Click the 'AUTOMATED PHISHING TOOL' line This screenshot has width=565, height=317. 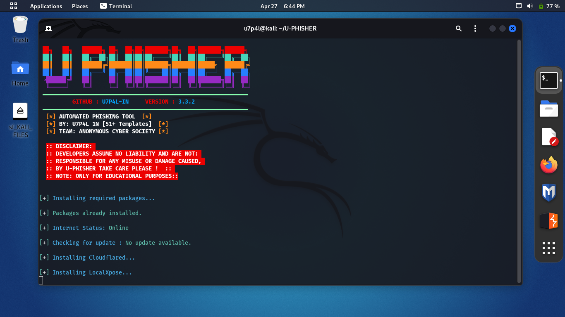pyautogui.click(x=99, y=116)
